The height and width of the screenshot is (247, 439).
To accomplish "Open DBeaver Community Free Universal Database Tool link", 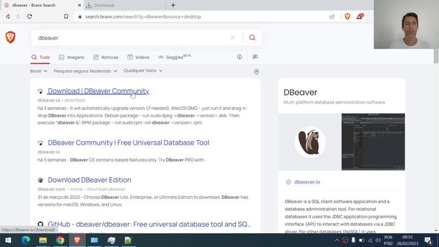I will point(128,143).
